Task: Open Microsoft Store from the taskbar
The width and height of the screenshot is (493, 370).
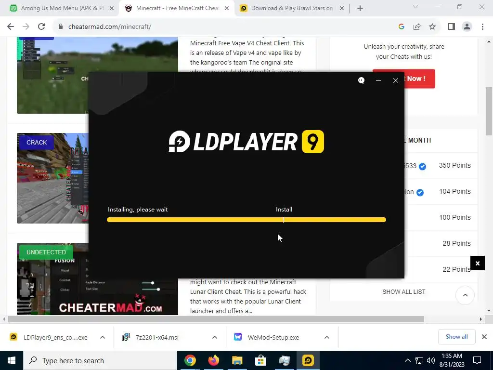Action: (260, 360)
